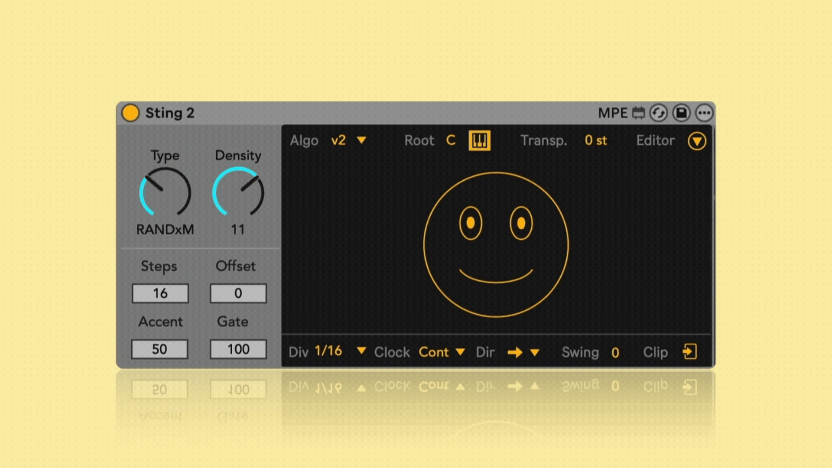Viewport: 832px width, 468px height.
Task: Toggle the Sting 2 device activator
Action: tap(130, 113)
